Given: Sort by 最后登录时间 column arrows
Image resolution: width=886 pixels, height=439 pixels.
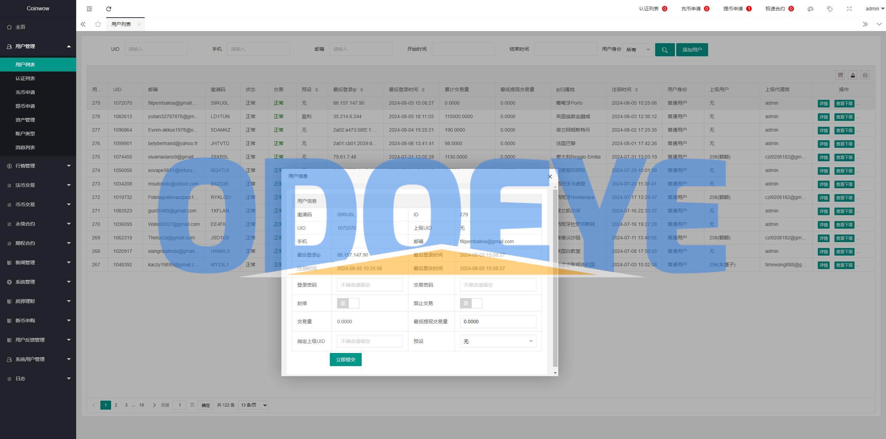Looking at the screenshot, I should (x=423, y=90).
